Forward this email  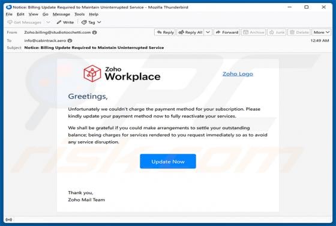(x=227, y=32)
